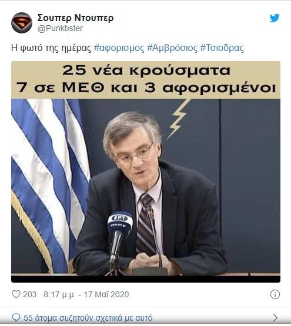Click the speech bubble reply icon
Viewport: 291px width, 326px height.
pyautogui.click(x=16, y=318)
